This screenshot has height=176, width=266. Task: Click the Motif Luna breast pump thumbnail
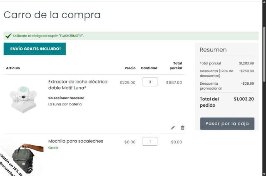point(23,99)
